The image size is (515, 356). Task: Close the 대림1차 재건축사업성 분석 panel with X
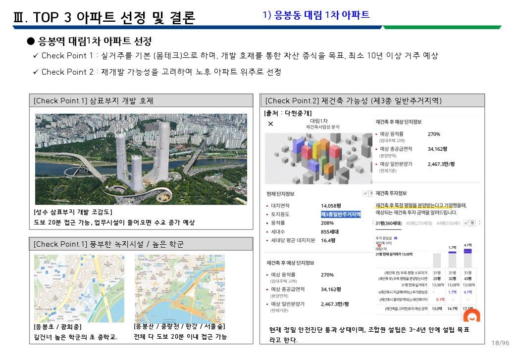(x=271, y=124)
